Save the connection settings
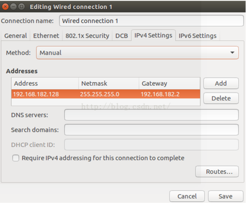246x210 pixels. click(x=225, y=196)
